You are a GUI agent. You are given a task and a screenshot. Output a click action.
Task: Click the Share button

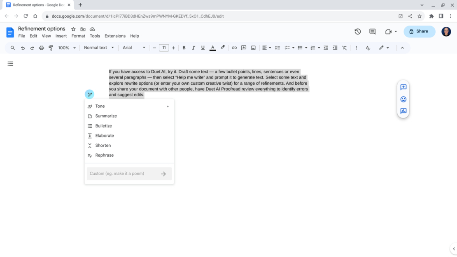pyautogui.click(x=419, y=31)
